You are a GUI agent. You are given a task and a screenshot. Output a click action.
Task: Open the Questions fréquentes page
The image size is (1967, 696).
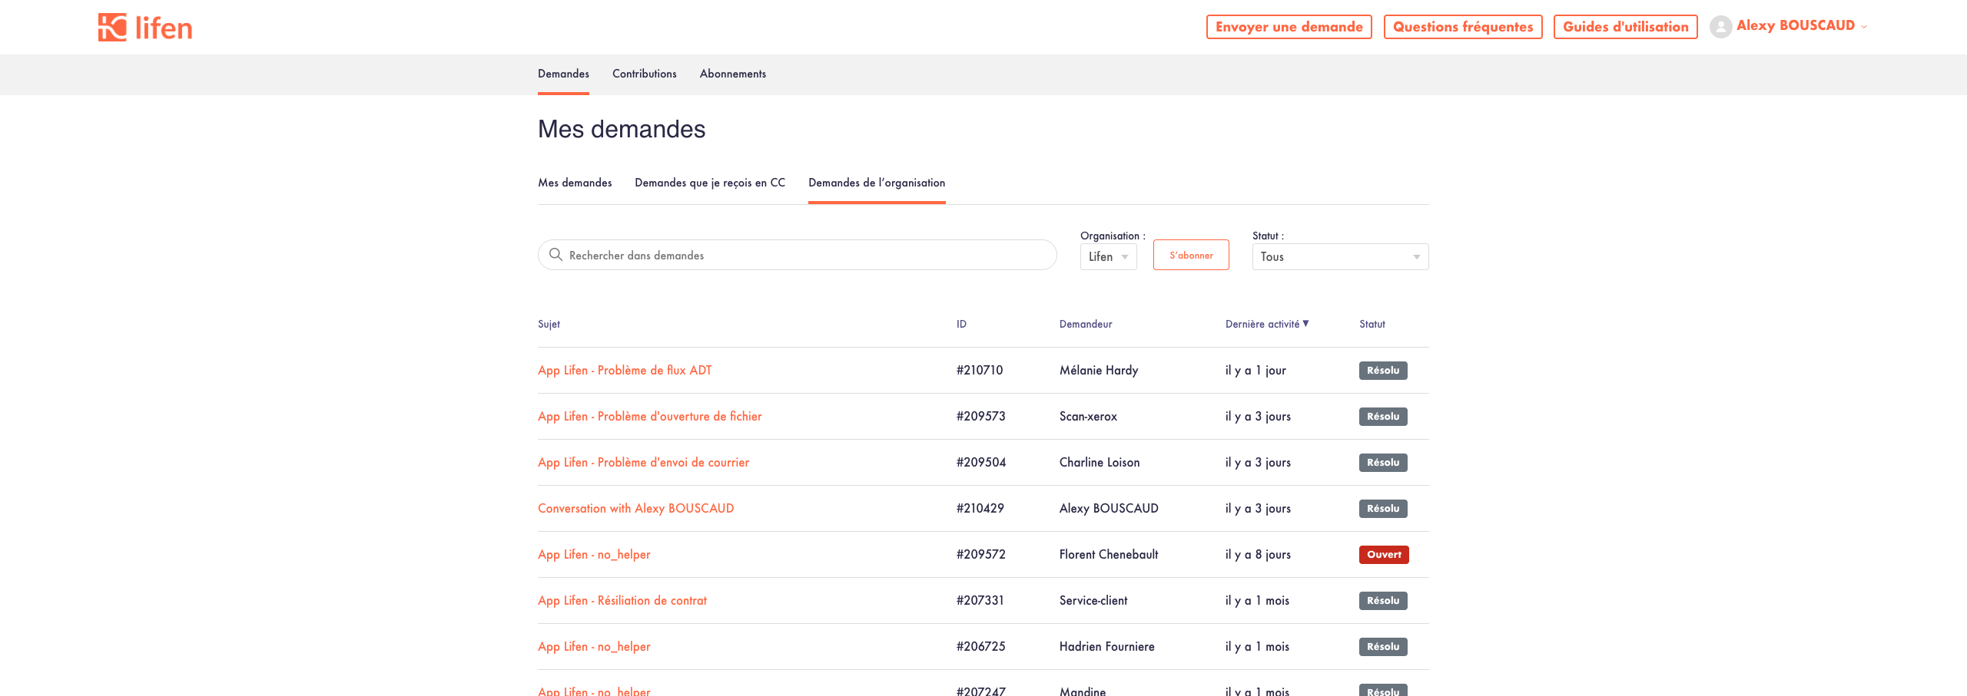click(1462, 27)
